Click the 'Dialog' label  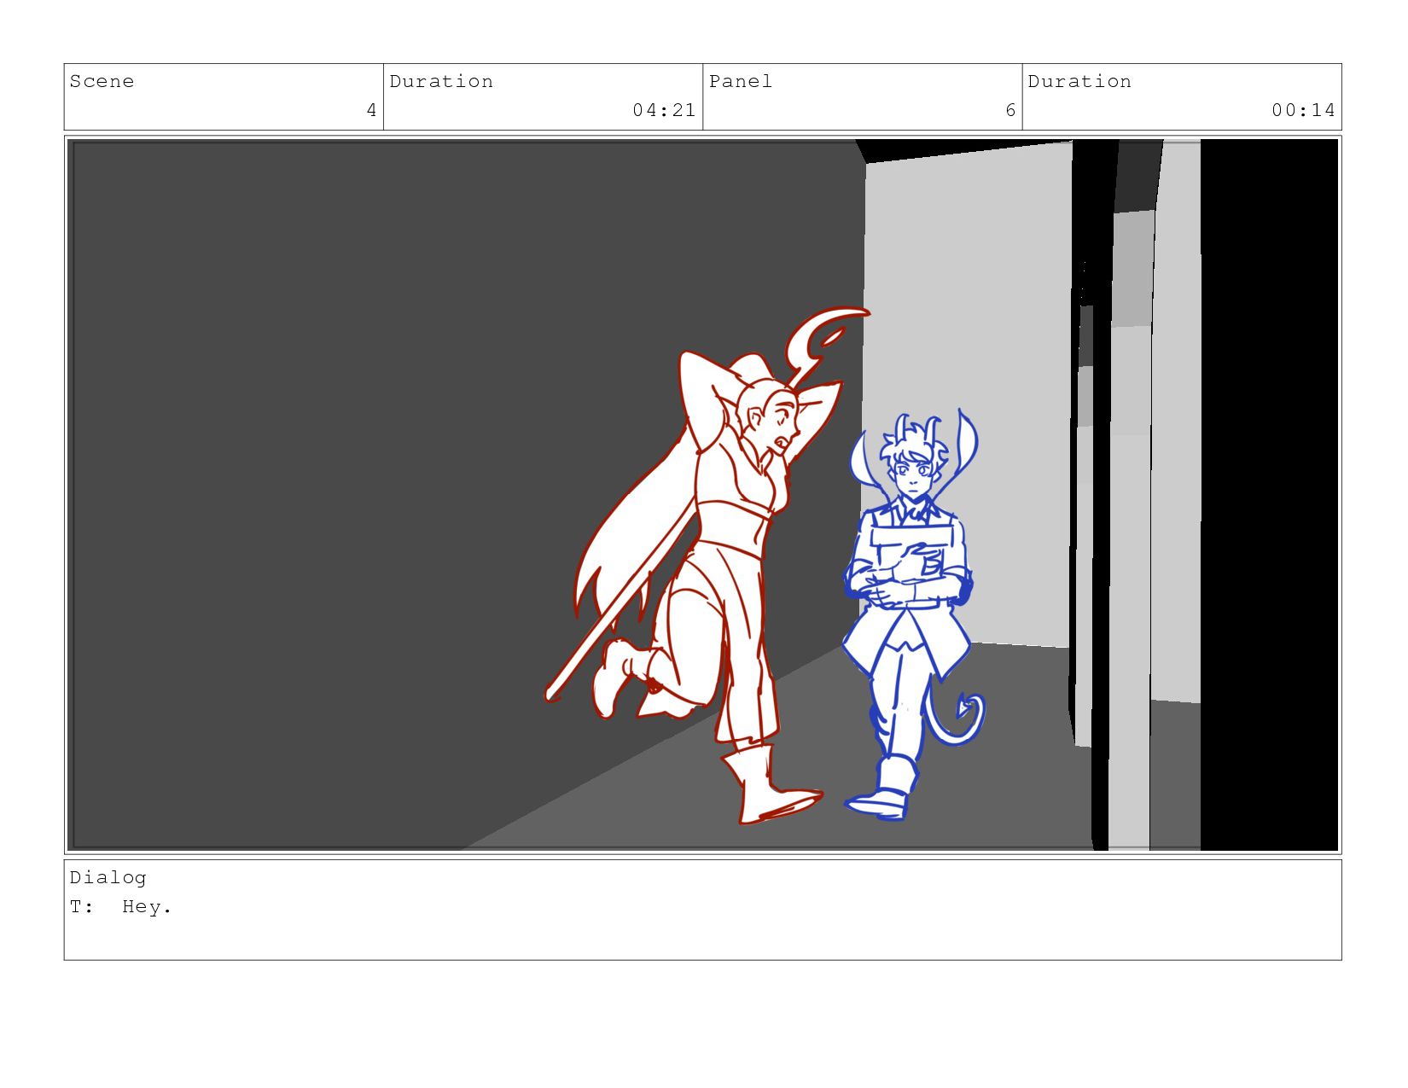coord(108,878)
